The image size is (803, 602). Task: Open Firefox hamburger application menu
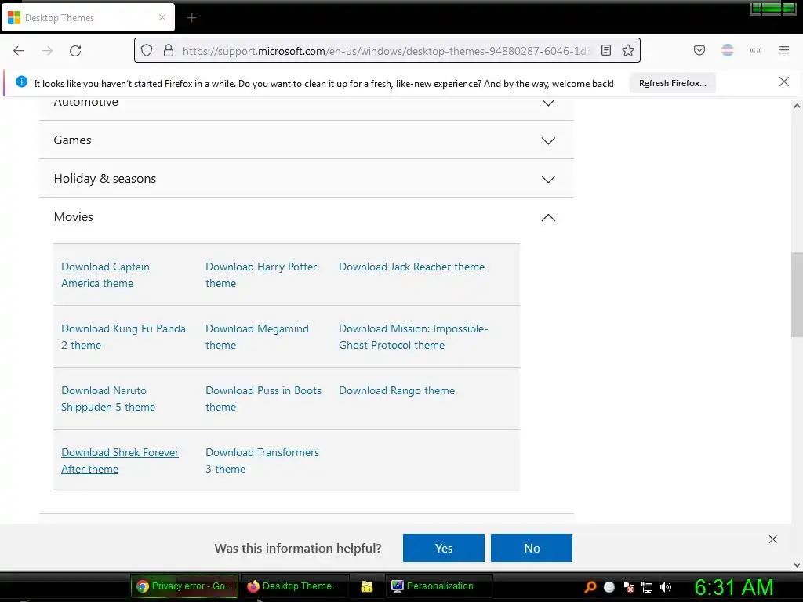784,50
